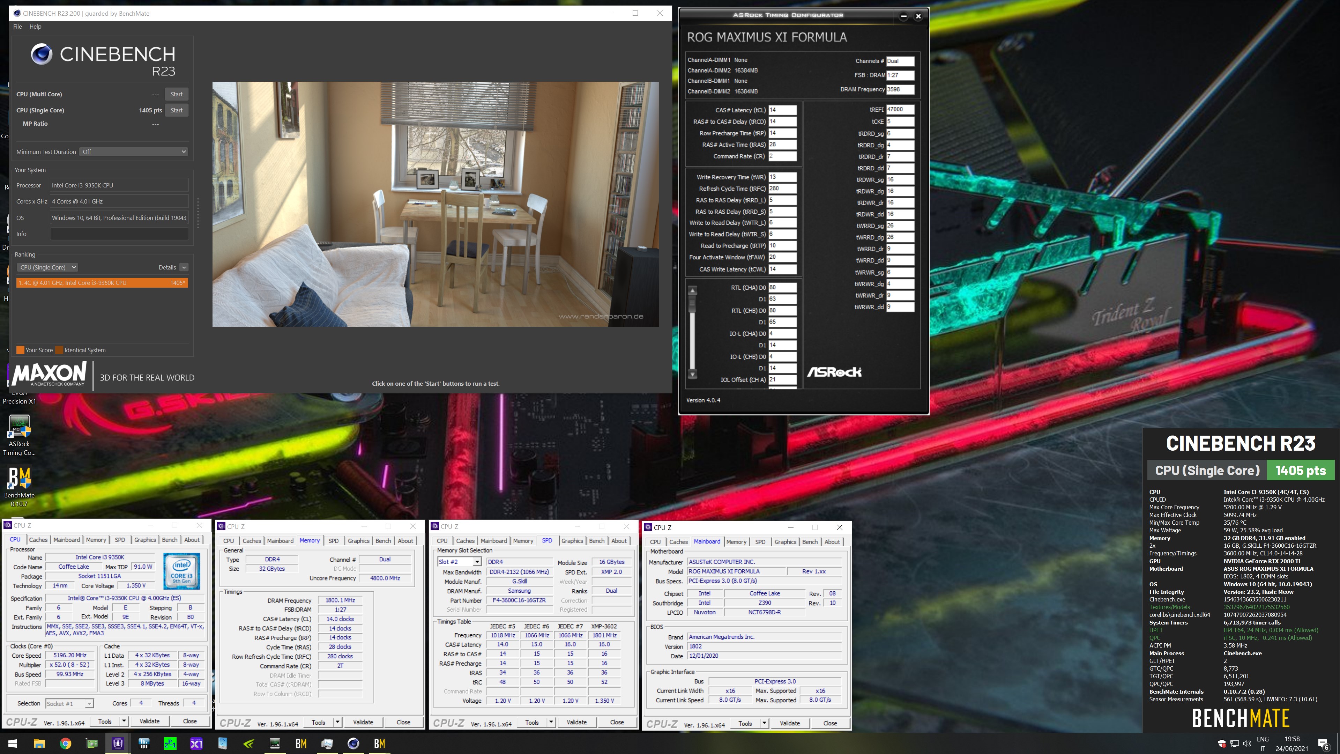The width and height of the screenshot is (1340, 754).
Task: Open the Slot #2 memory slot dropdown
Action: tap(459, 562)
